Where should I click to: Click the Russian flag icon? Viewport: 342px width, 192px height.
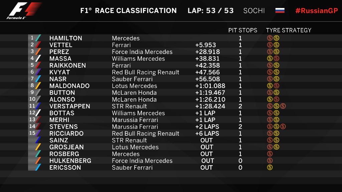(280, 10)
